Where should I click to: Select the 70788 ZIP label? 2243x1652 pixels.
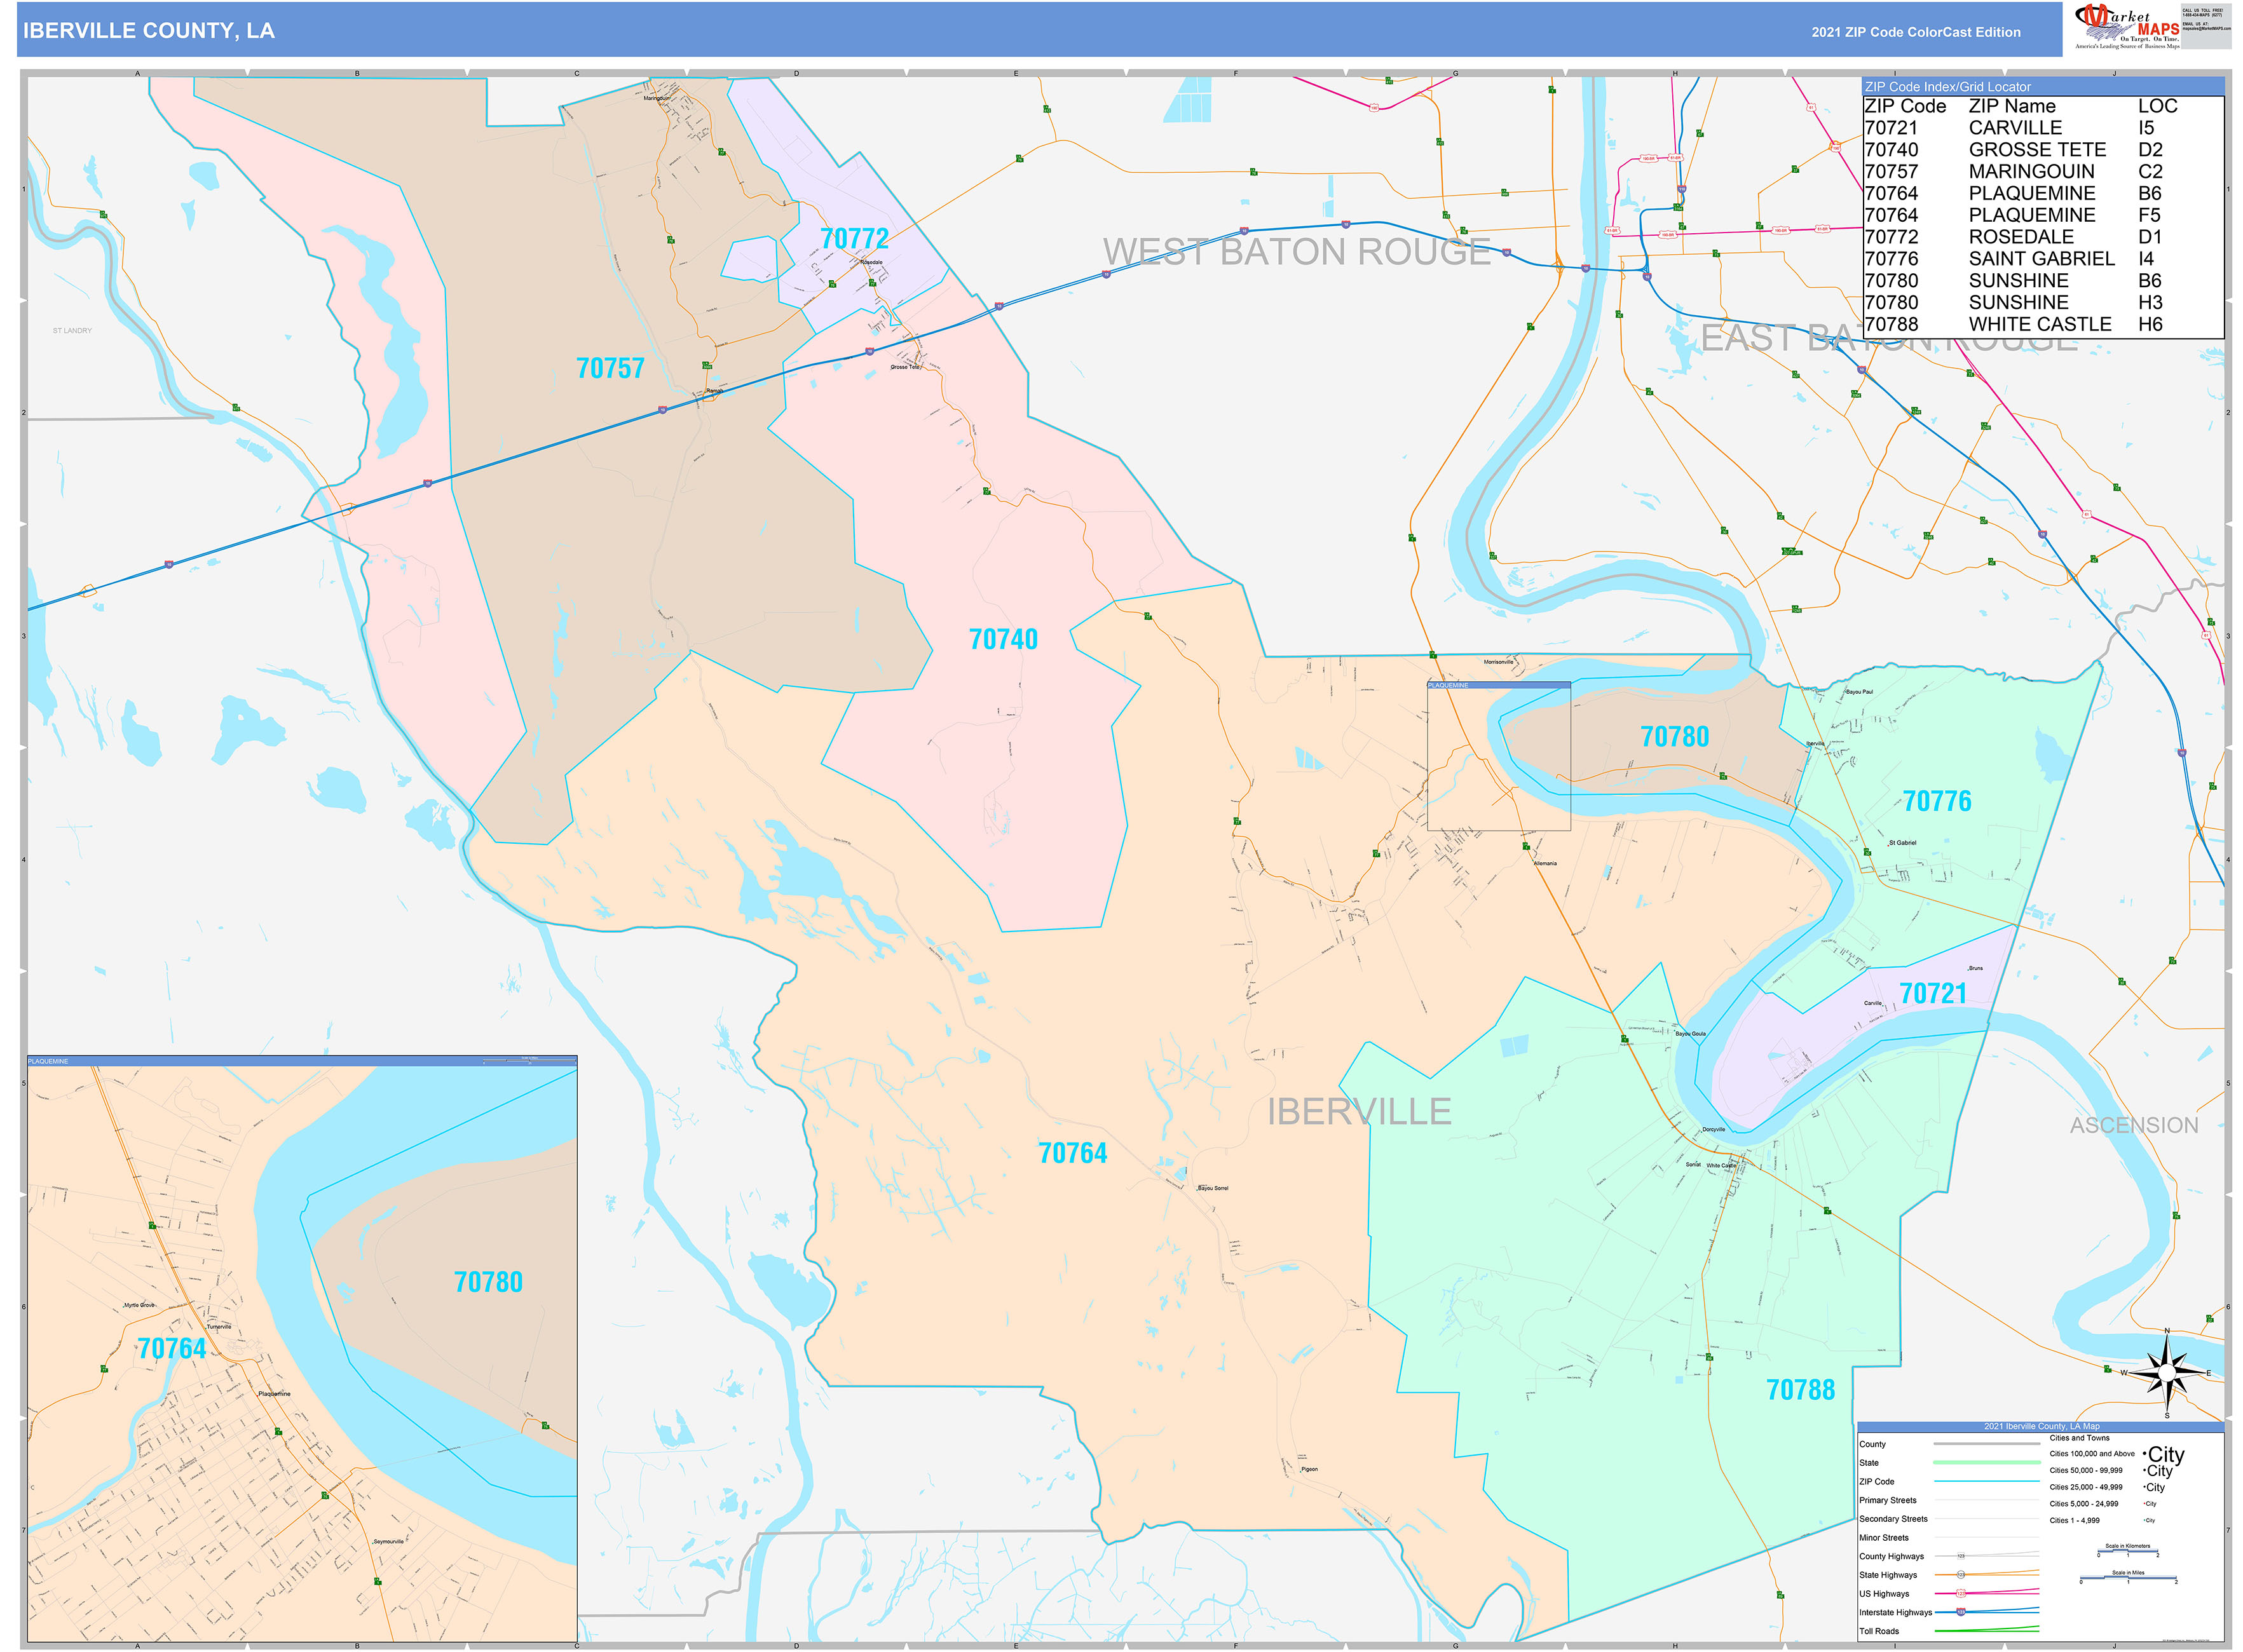coord(1800,1390)
